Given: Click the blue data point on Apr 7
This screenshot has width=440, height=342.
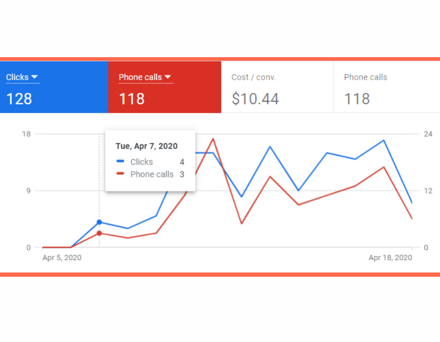Looking at the screenshot, I should tap(99, 222).
